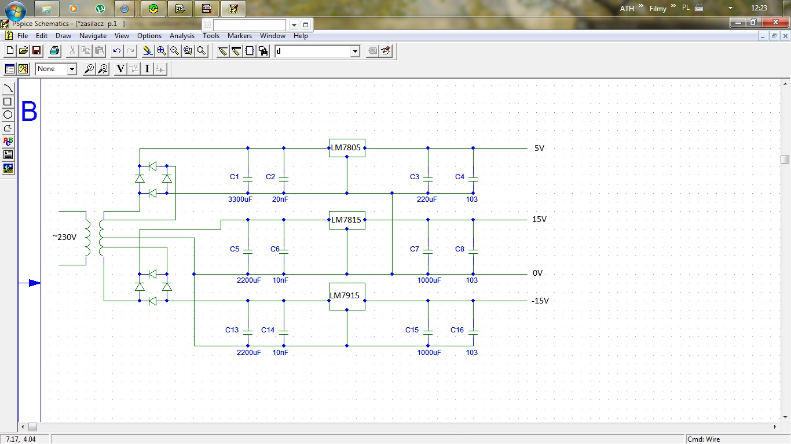Image resolution: width=791 pixels, height=444 pixels.
Task: Save the schematic with floppy icon
Action: (x=36, y=51)
